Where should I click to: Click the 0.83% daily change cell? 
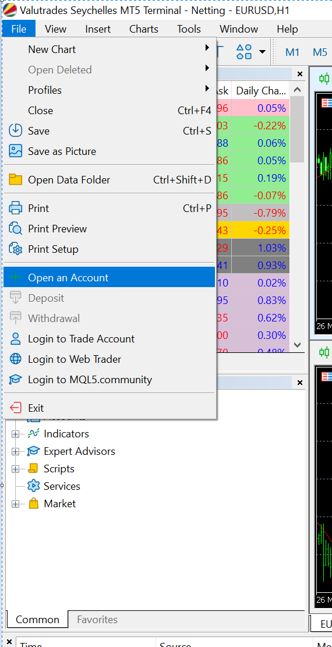260,300
